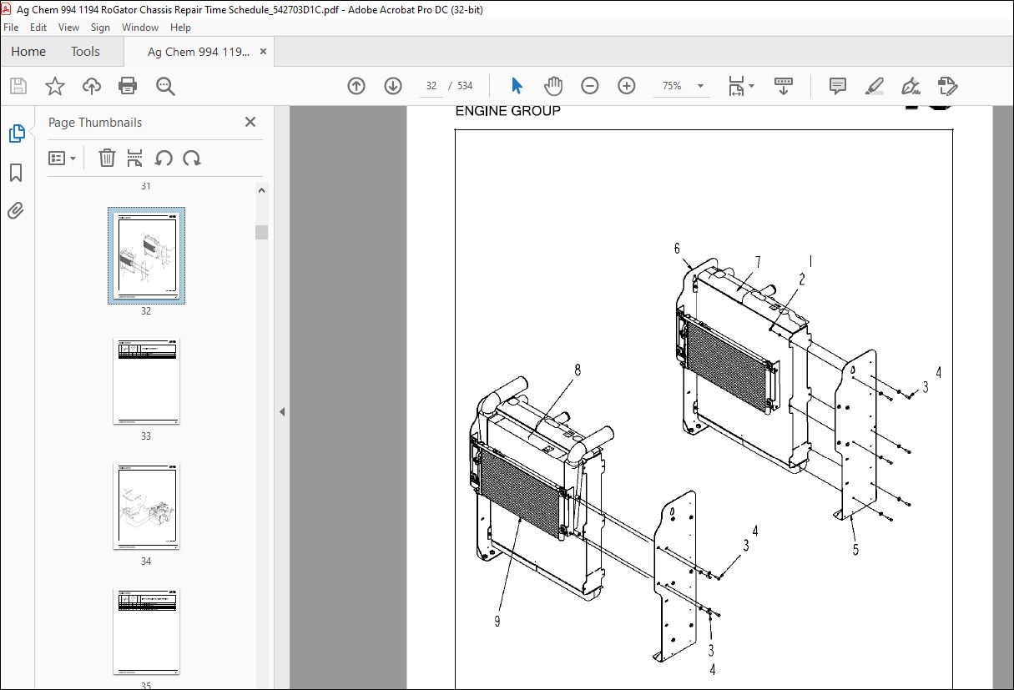Screen dimensions: 1014x690
Task: Open the Window menu
Action: pyautogui.click(x=140, y=28)
